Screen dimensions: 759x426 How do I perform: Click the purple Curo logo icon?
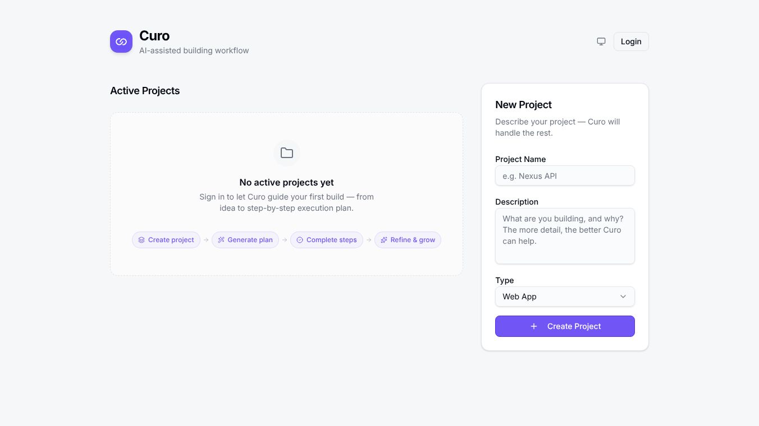[x=121, y=41]
